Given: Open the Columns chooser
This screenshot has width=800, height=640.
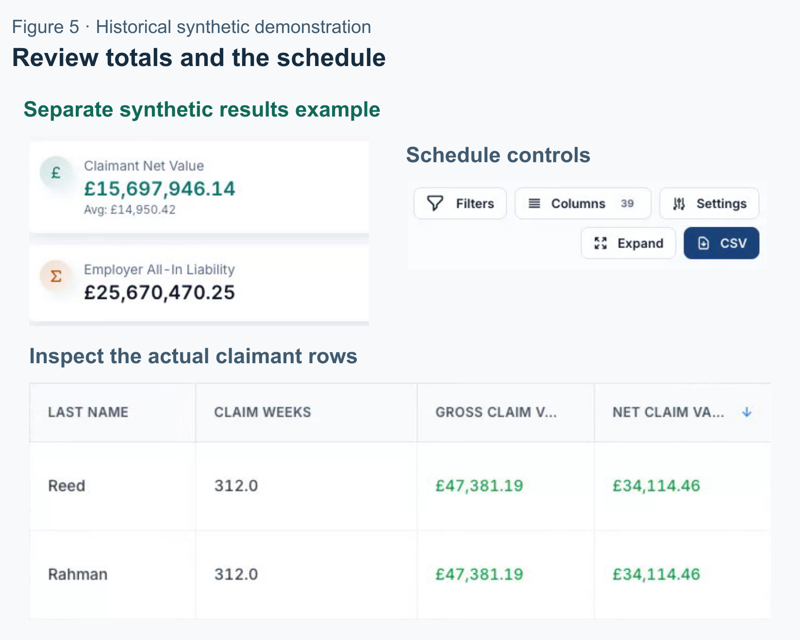Looking at the screenshot, I should coord(583,203).
